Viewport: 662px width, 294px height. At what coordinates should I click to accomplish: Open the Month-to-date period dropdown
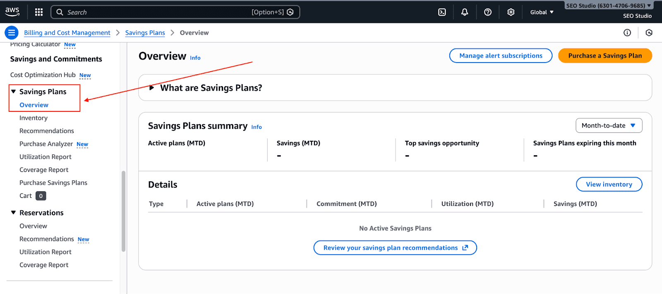[609, 125]
